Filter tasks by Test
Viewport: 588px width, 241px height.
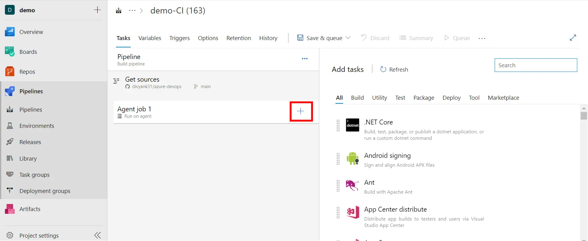[x=400, y=98]
